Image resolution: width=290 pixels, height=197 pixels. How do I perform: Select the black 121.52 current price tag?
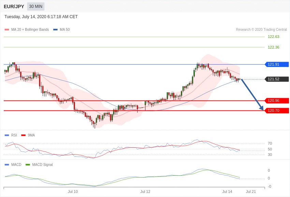click(x=277, y=79)
